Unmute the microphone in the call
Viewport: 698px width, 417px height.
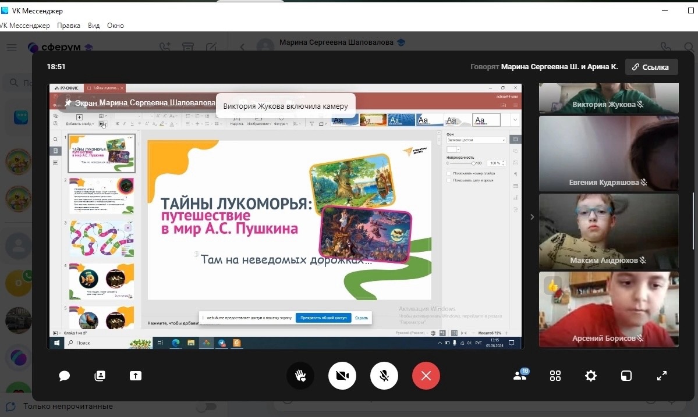point(384,376)
